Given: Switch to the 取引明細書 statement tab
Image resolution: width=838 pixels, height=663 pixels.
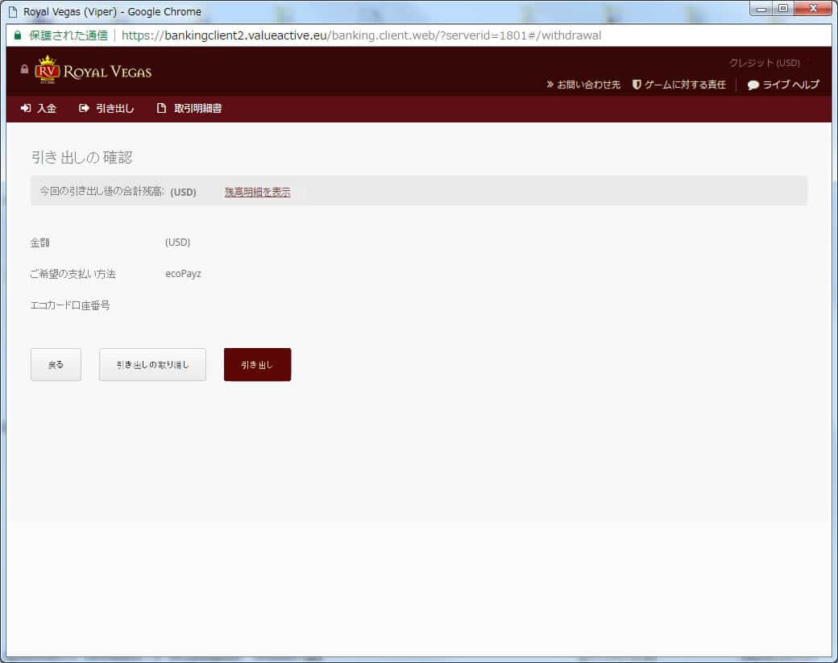Looking at the screenshot, I should coord(189,109).
